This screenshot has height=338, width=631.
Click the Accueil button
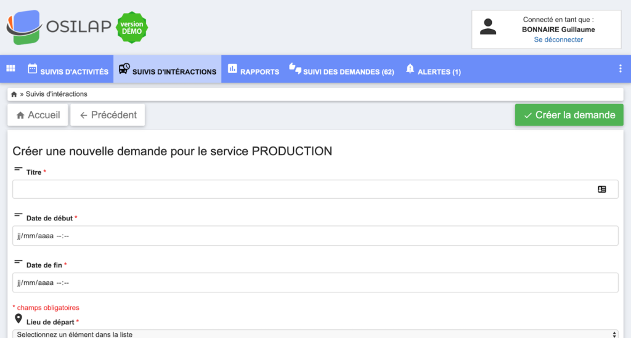pyautogui.click(x=38, y=115)
